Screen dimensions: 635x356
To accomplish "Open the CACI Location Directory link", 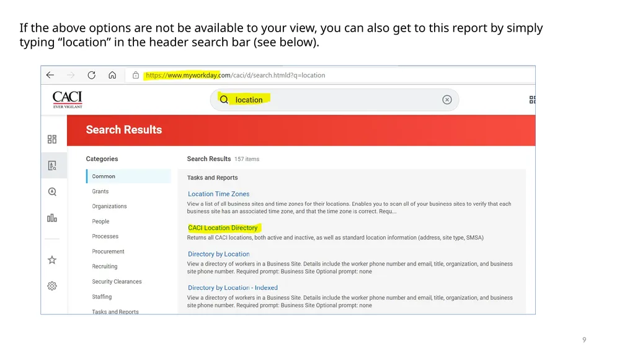I will pyautogui.click(x=223, y=228).
